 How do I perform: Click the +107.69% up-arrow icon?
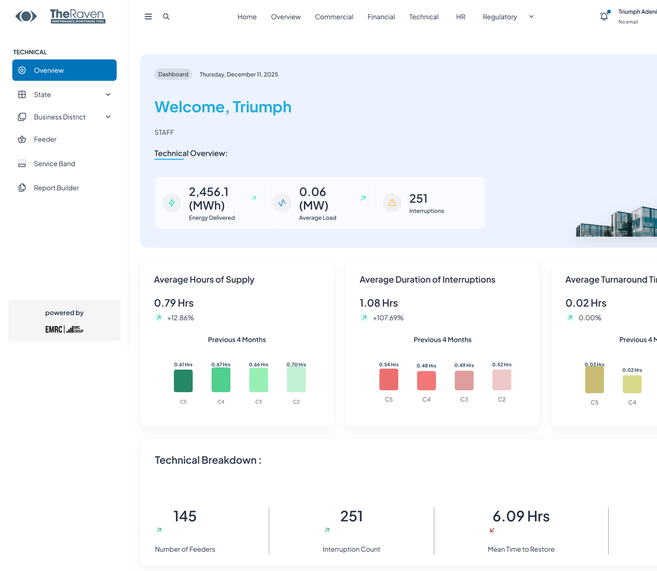pyautogui.click(x=364, y=318)
